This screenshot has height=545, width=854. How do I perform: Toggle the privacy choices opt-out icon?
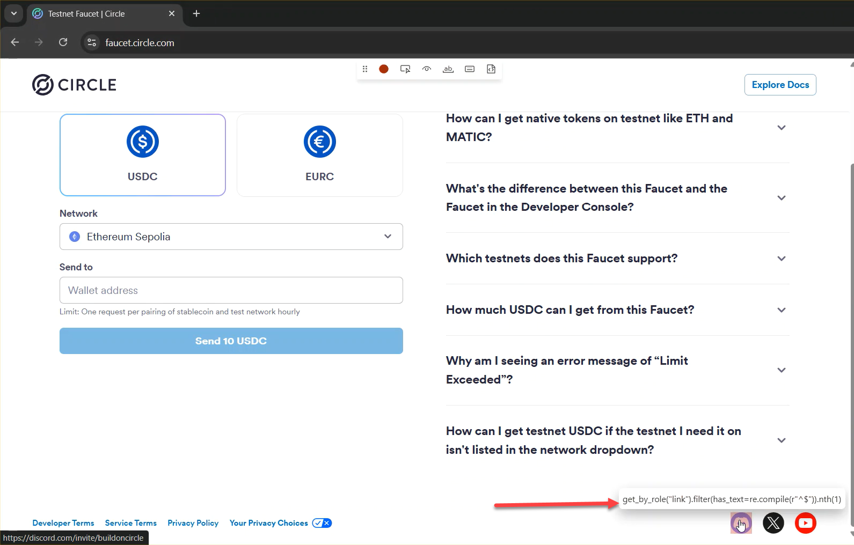322,523
